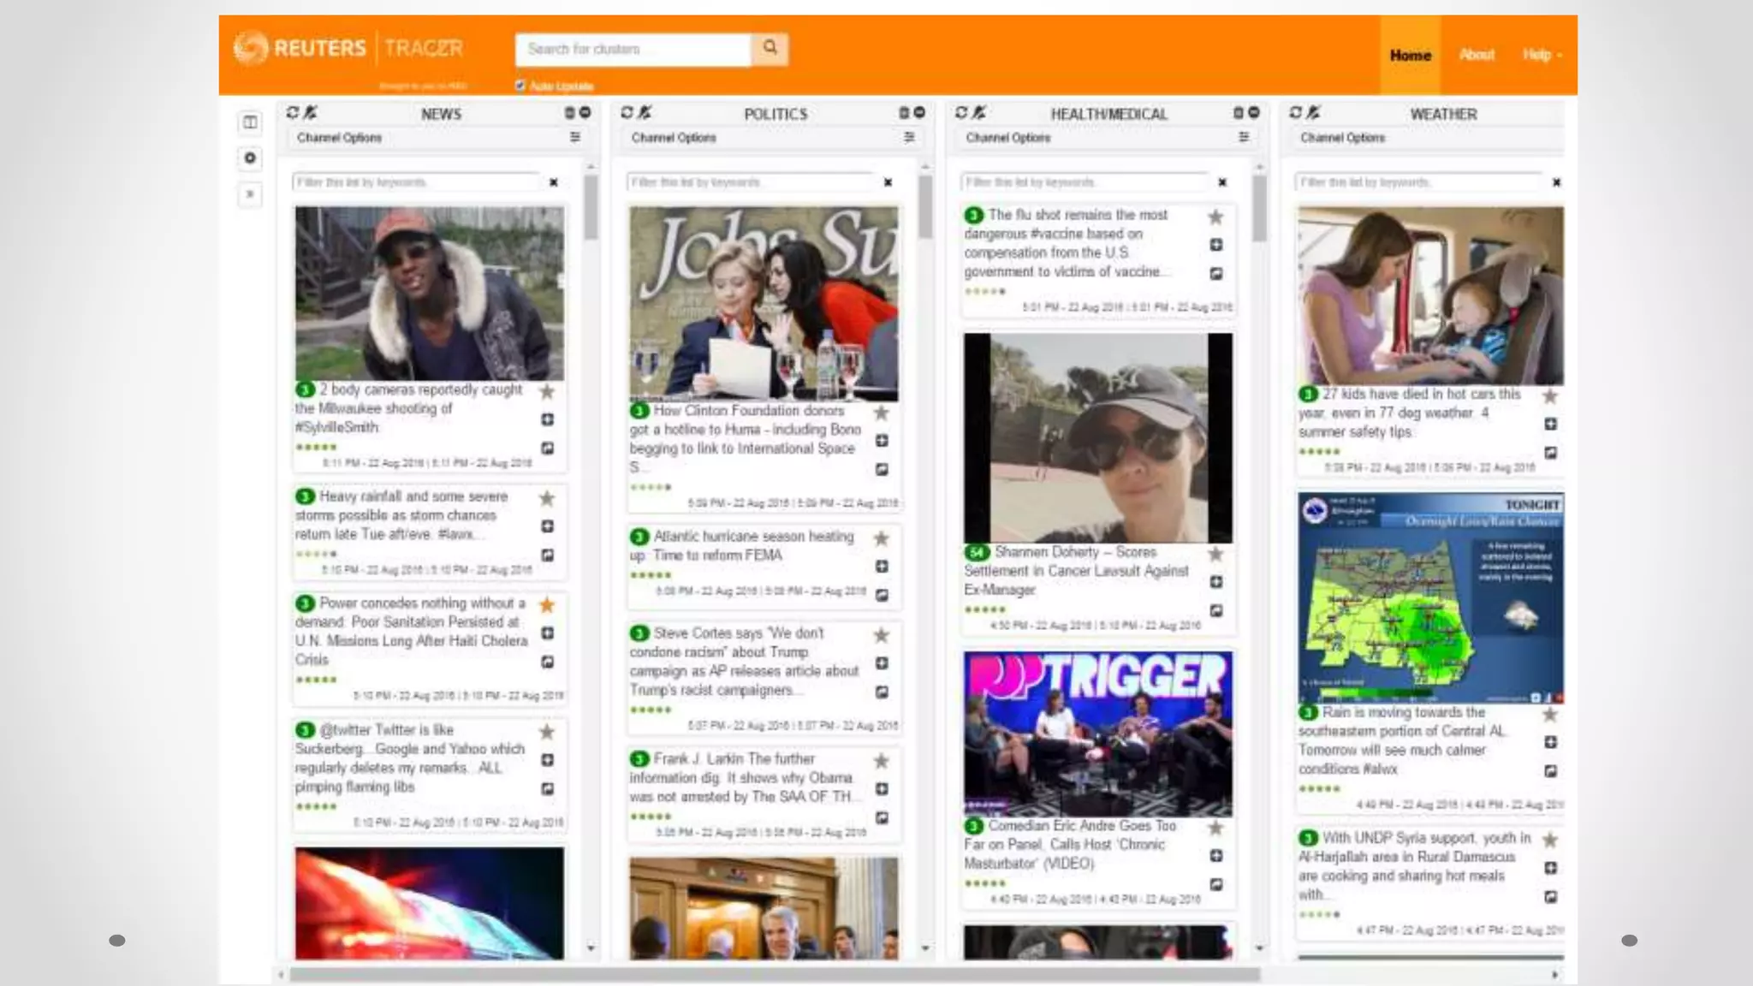This screenshot has height=986, width=1753.
Task: Click the pin icon in POLITICS column header
Action: [x=645, y=113]
